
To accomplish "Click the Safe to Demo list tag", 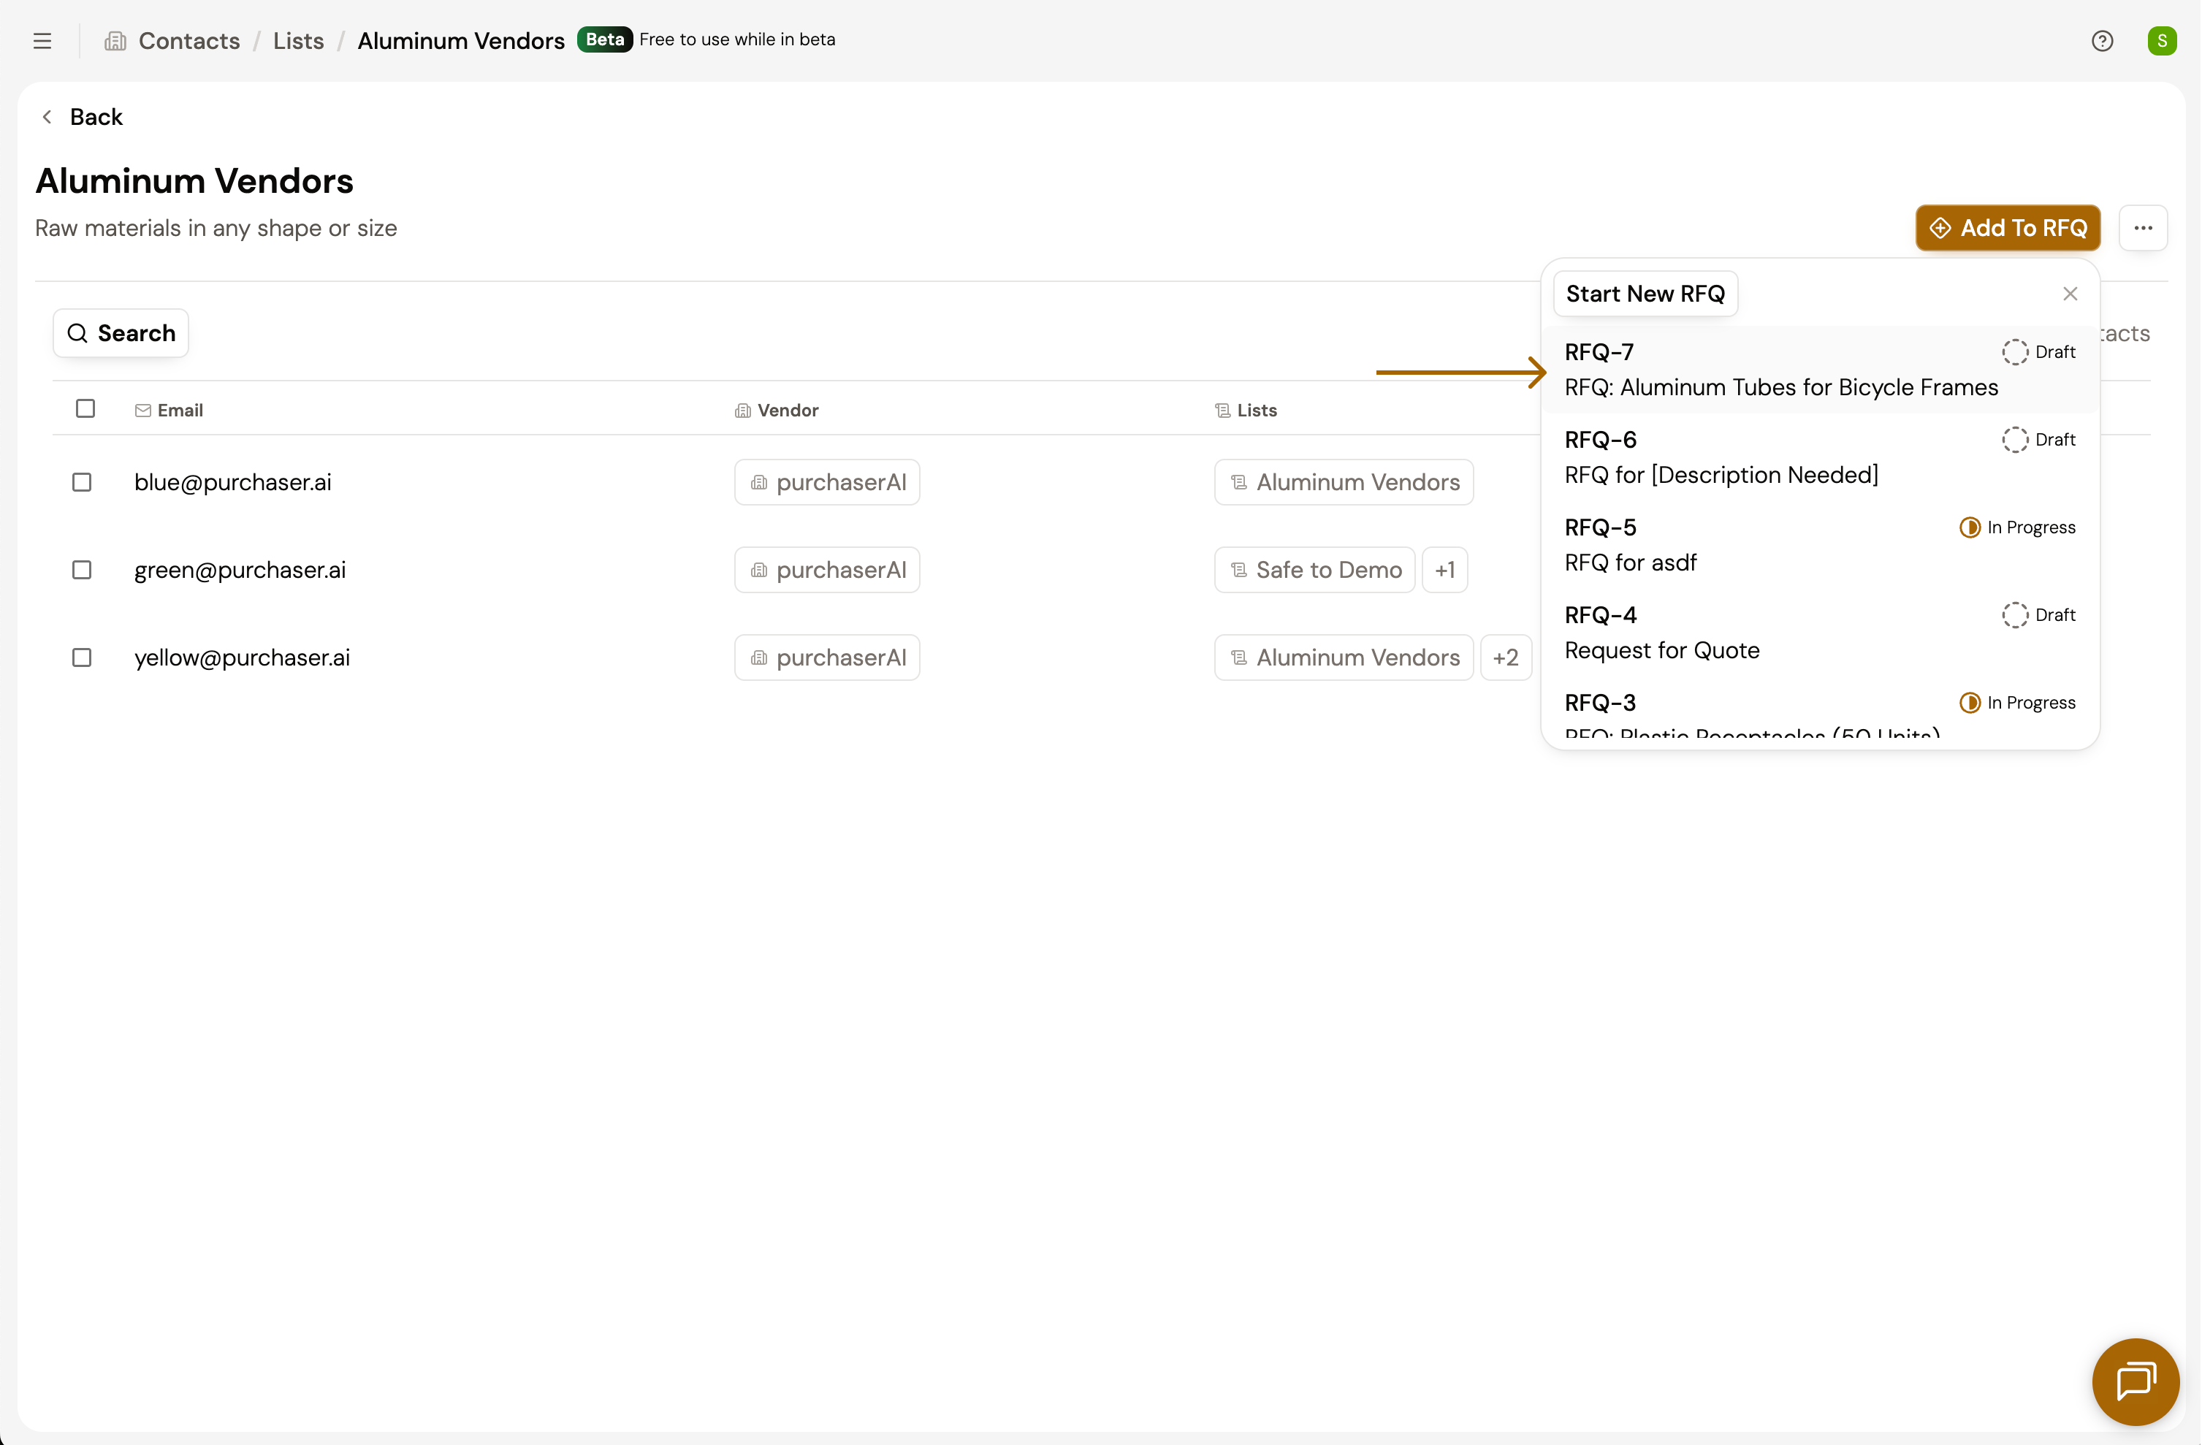I will click(1315, 570).
